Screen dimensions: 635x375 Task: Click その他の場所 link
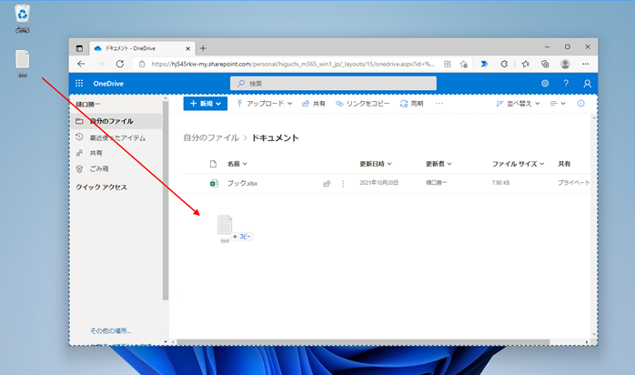coord(111,331)
